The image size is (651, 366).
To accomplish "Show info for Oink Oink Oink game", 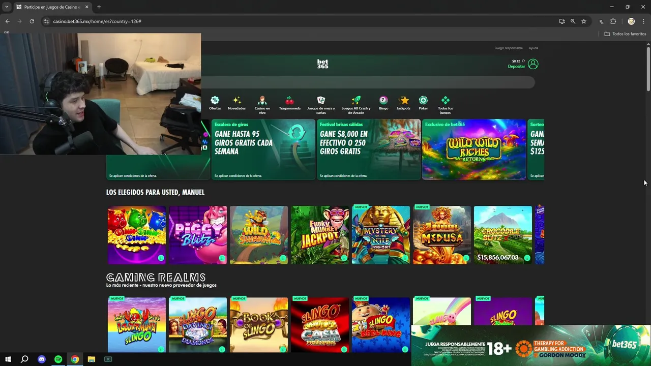I will pos(161,258).
